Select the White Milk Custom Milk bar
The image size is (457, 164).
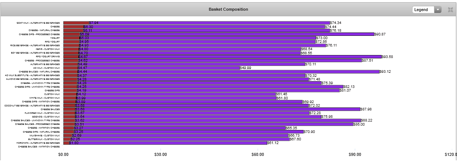tap(178, 98)
